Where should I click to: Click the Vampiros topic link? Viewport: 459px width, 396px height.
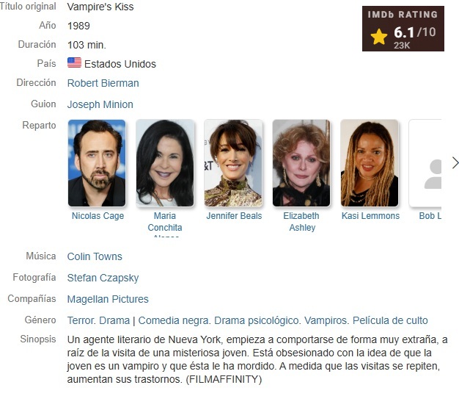[327, 320]
